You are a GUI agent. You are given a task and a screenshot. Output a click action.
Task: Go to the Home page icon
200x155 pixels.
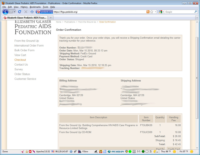pos(32,12)
